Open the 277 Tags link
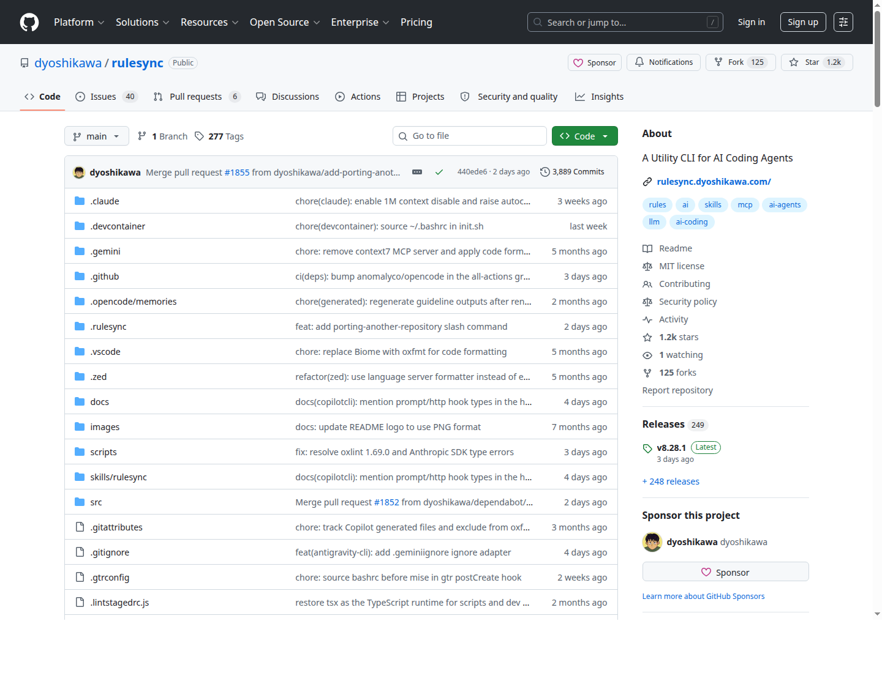Viewport: 882px width, 673px height. click(219, 136)
